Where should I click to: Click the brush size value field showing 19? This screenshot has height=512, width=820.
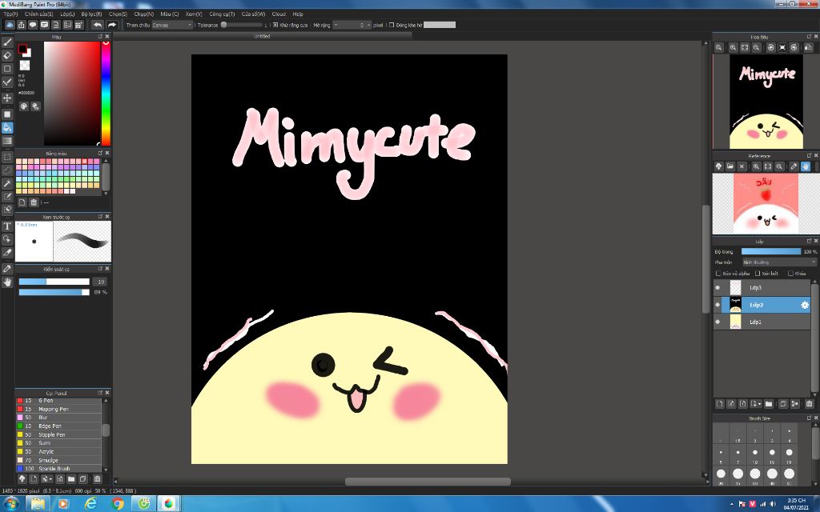100,282
